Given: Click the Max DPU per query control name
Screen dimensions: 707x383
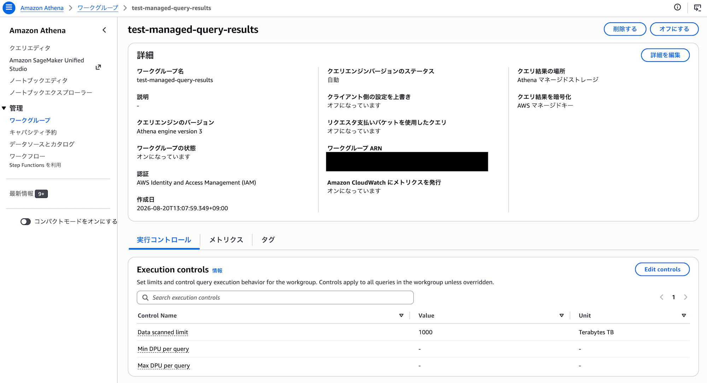Looking at the screenshot, I should [164, 366].
